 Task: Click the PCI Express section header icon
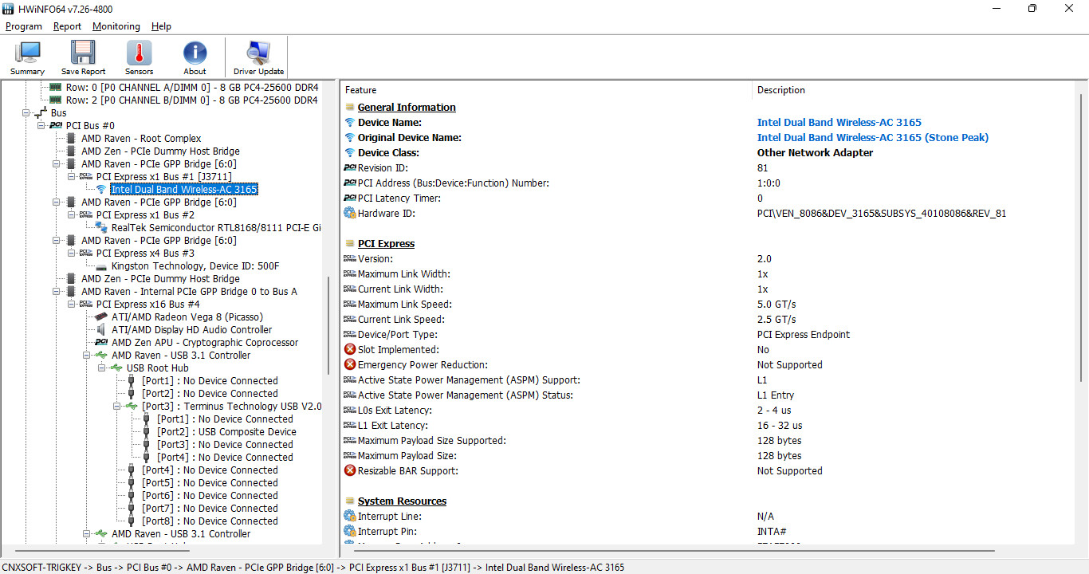(x=349, y=244)
